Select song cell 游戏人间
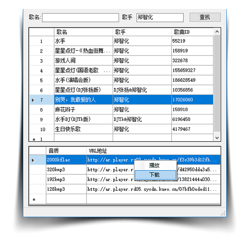Viewport: 247px width, 243px height. tap(83, 61)
